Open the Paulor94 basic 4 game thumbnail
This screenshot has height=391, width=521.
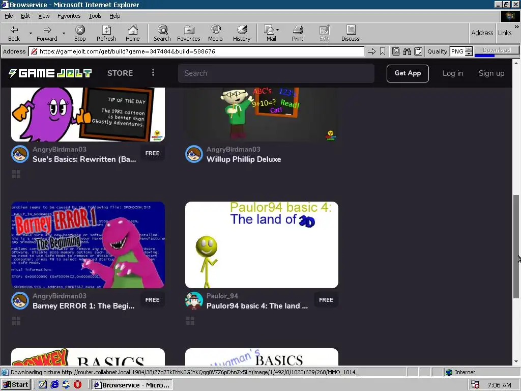tap(262, 245)
